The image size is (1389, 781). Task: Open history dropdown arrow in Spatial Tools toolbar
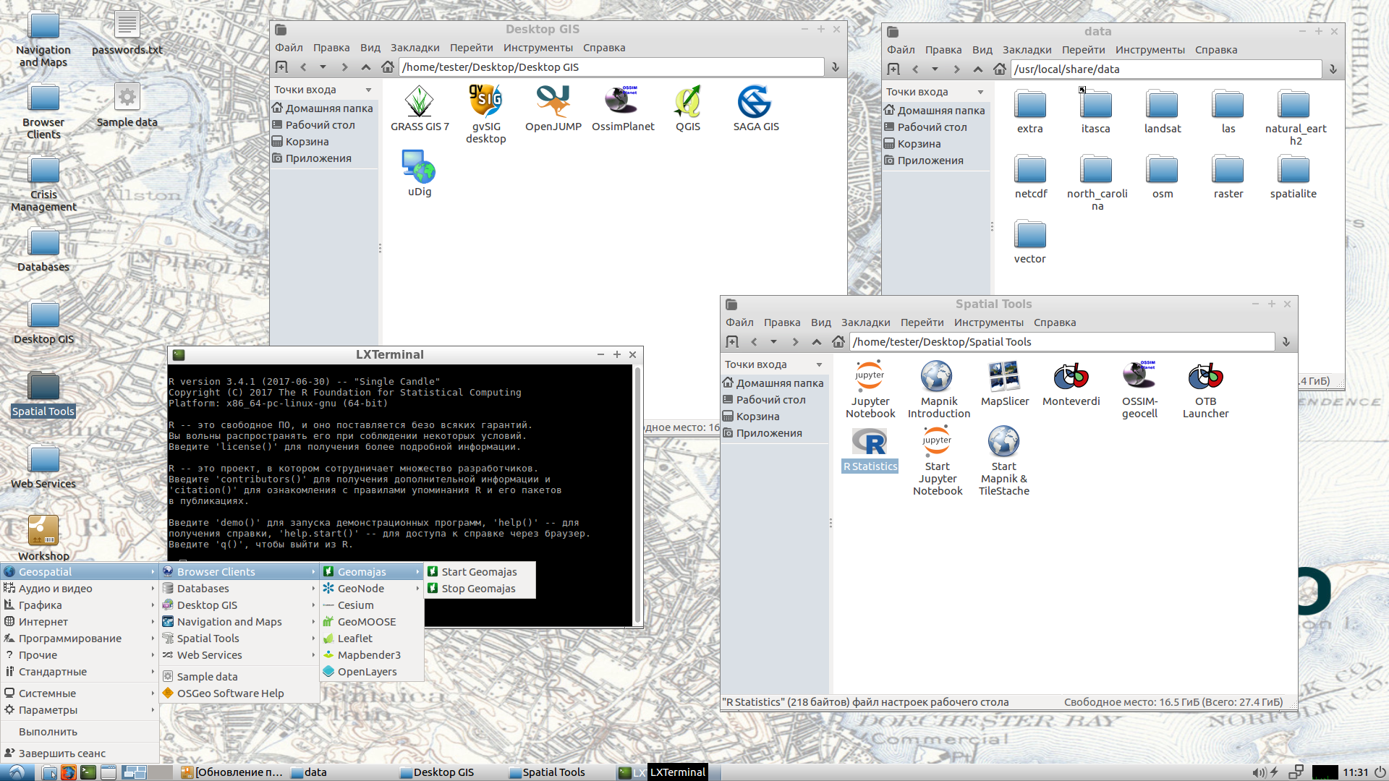(774, 342)
